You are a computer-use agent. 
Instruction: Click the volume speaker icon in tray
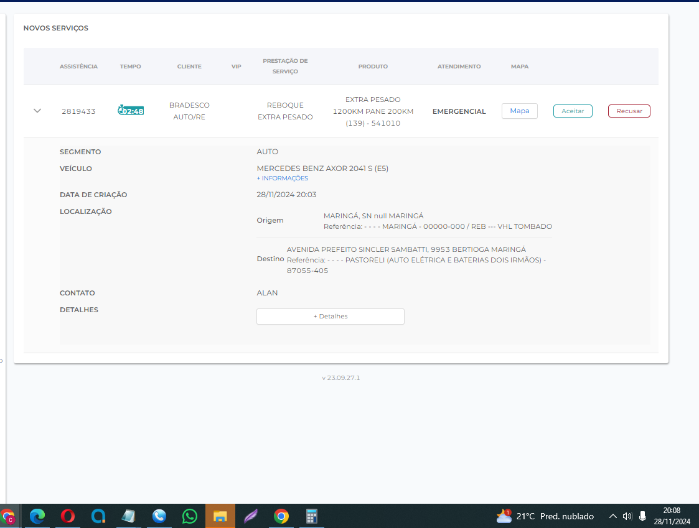[x=627, y=516]
